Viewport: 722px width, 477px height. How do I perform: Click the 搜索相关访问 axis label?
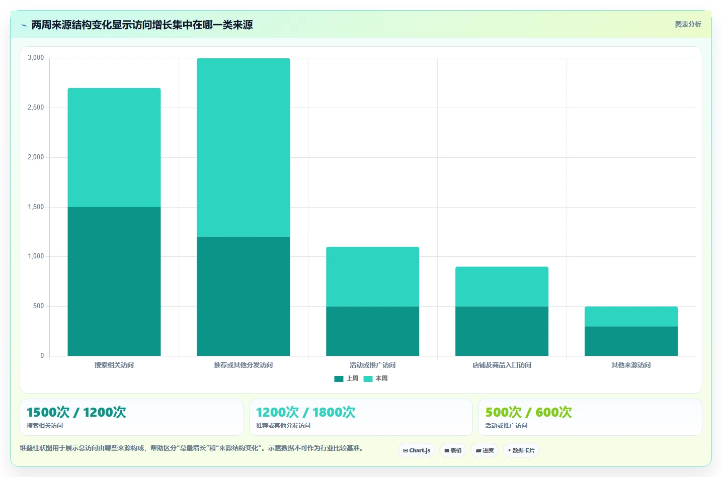pyautogui.click(x=114, y=365)
